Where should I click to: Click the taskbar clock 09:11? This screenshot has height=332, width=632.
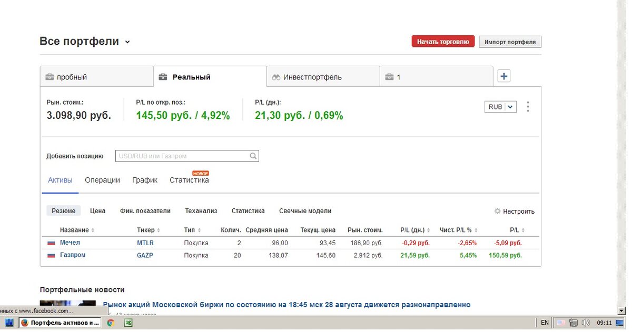pyautogui.click(x=604, y=323)
